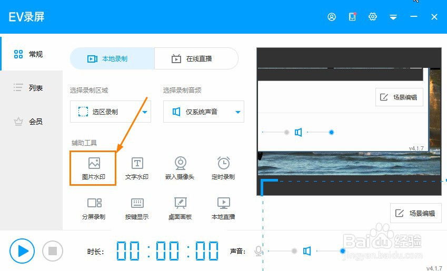The width and height of the screenshot is (447, 271).
Task: Select the 常规 sidebar tab
Action: pyautogui.click(x=32, y=54)
